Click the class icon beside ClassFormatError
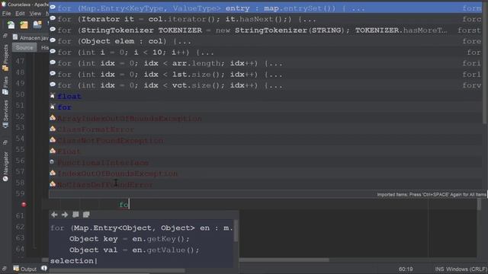The image size is (488, 274). coord(53,129)
